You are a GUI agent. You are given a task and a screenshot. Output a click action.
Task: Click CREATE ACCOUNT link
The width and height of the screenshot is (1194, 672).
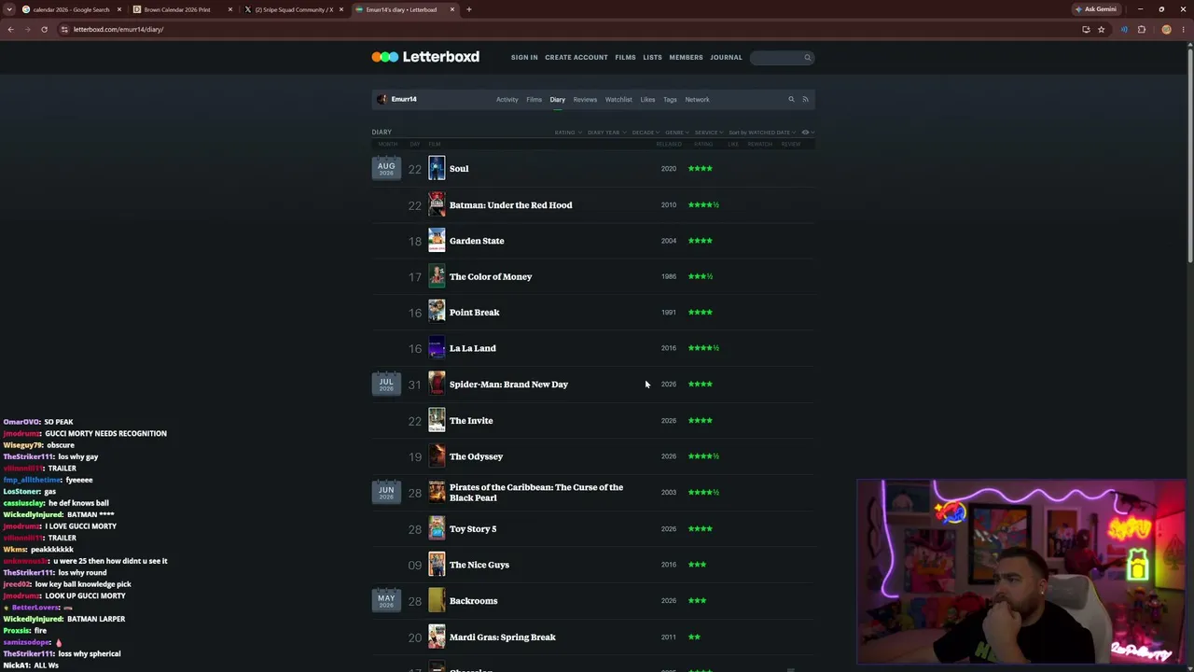pos(576,58)
